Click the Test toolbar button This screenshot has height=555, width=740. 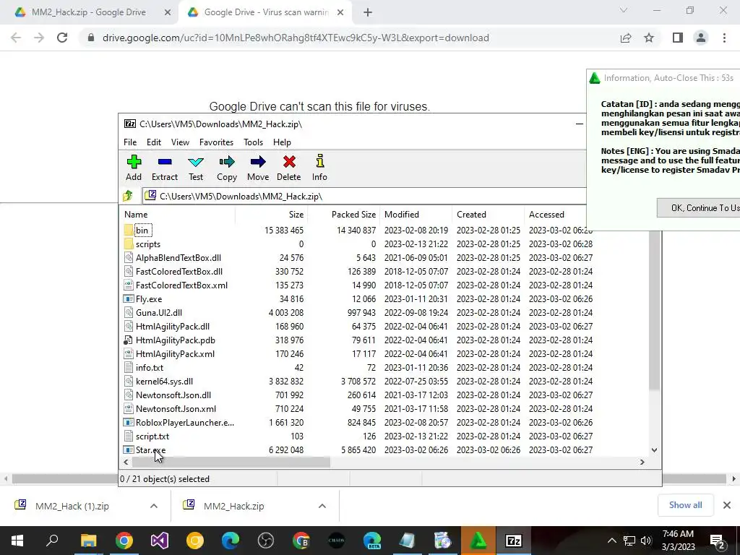(196, 168)
